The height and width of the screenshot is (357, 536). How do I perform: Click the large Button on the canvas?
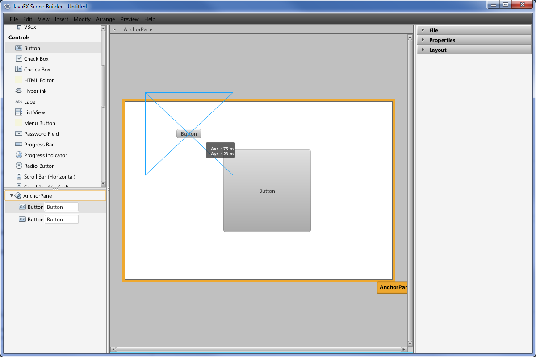point(267,205)
